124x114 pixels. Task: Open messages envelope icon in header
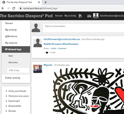[89, 16]
